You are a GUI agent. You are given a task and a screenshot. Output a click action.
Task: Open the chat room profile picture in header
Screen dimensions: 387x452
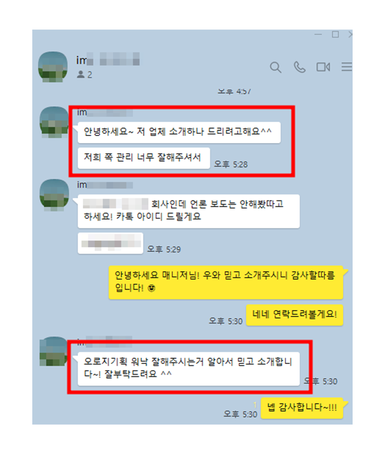coord(53,67)
